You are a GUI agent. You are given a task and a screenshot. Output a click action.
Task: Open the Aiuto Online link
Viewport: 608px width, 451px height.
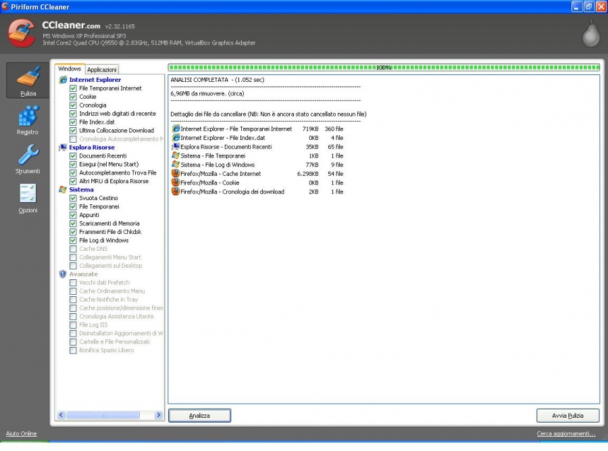pos(22,433)
